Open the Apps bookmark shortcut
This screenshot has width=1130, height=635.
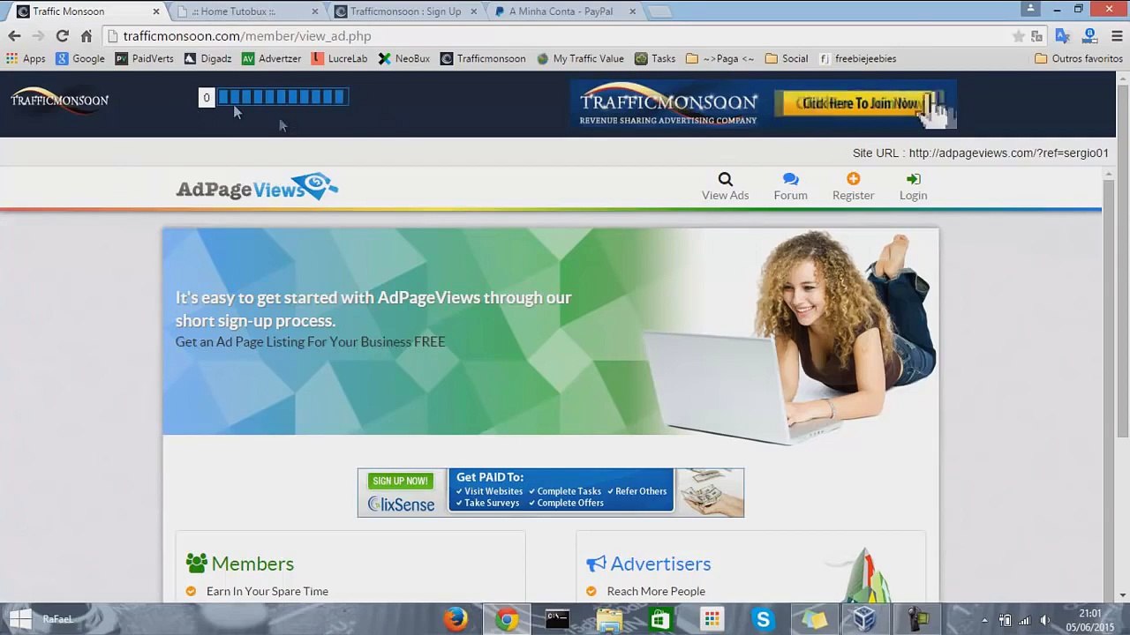(x=26, y=58)
